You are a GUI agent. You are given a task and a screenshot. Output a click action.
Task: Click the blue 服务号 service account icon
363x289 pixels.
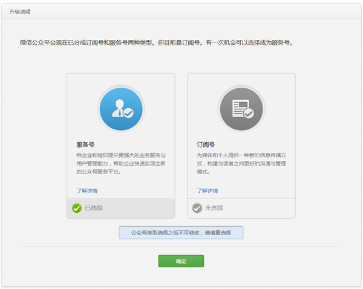[x=121, y=109]
